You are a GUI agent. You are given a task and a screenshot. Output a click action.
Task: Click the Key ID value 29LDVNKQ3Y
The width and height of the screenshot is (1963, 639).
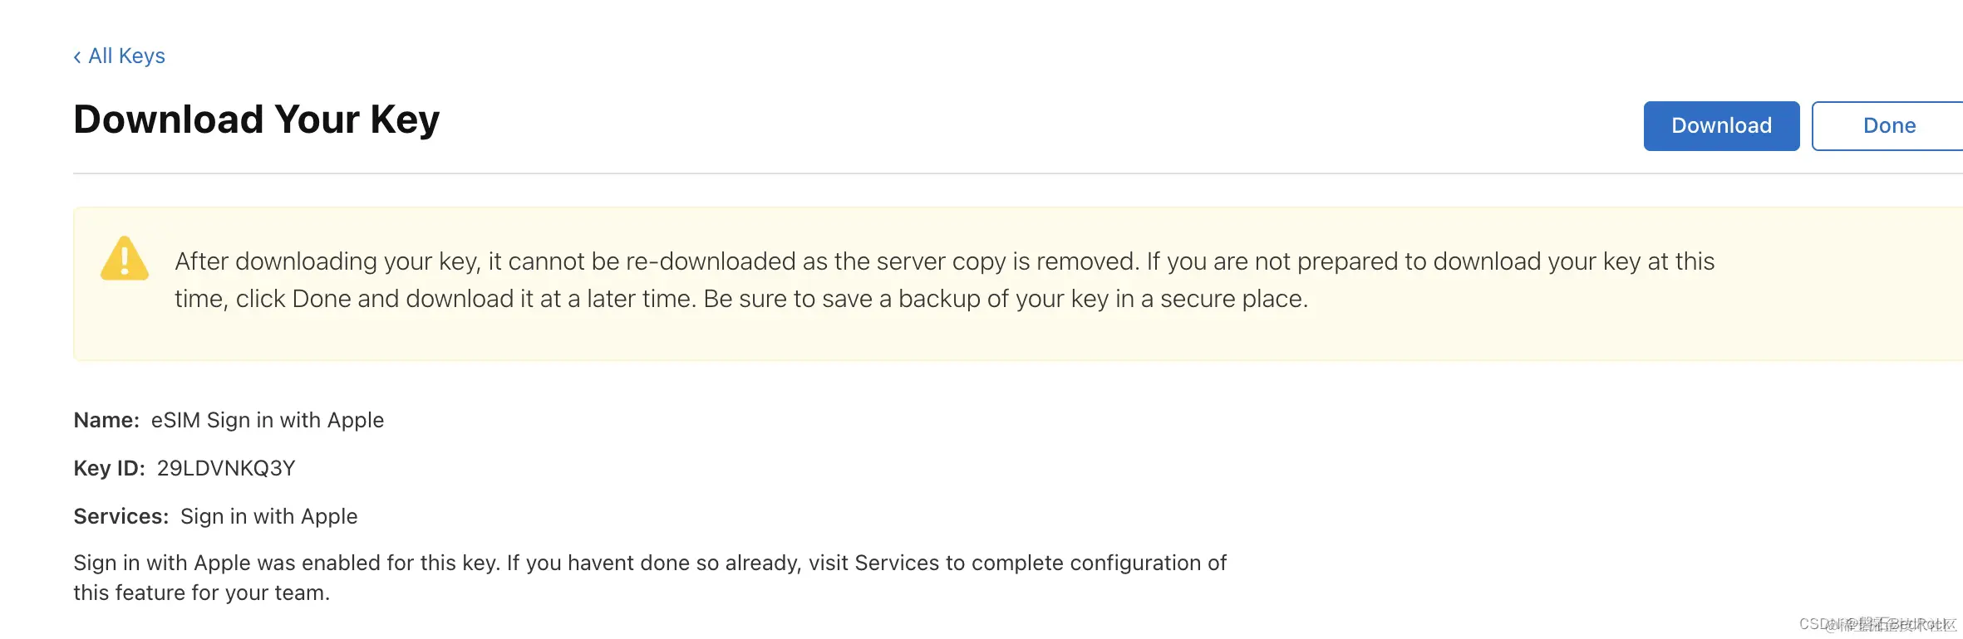click(x=226, y=468)
